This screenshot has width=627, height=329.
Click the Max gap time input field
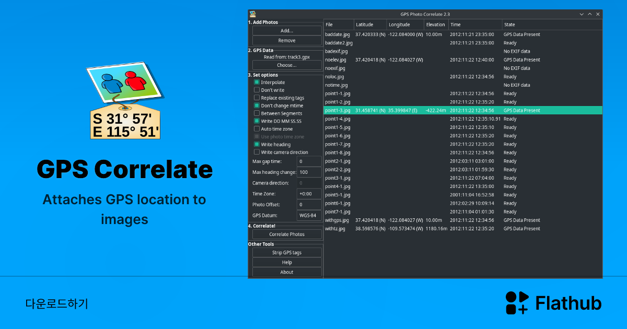pyautogui.click(x=309, y=161)
